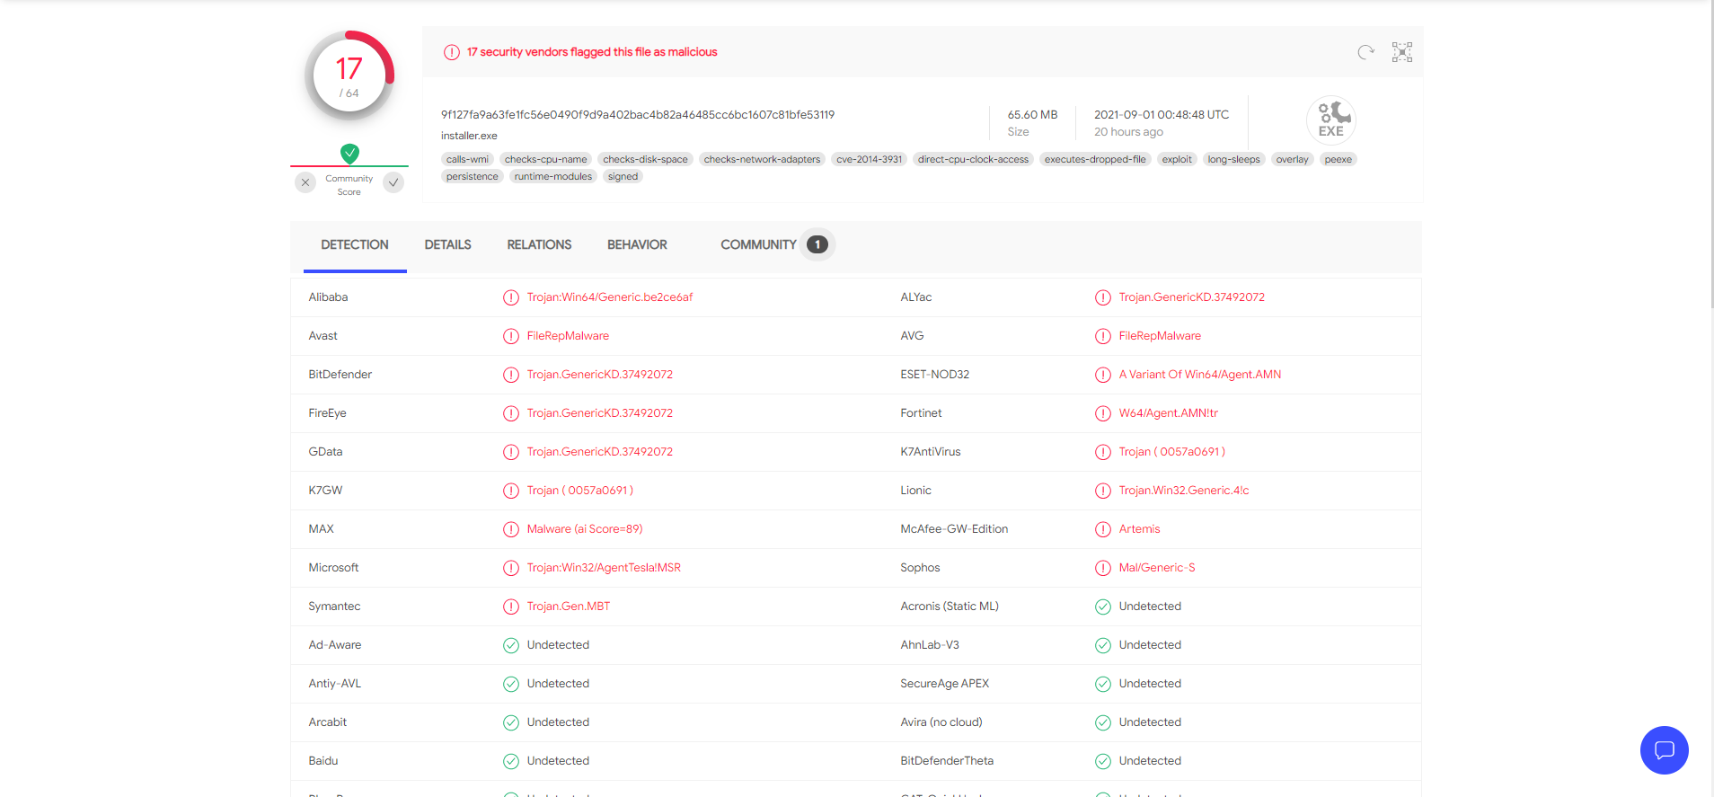Click the 17/64 detection score gauge
Screen dimensions: 1714x797
[349, 76]
